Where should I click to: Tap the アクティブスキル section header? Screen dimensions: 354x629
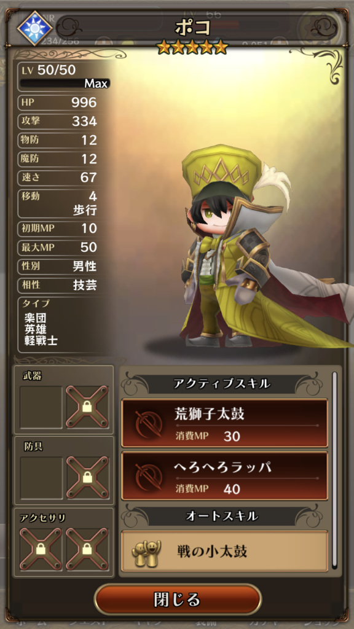222,384
